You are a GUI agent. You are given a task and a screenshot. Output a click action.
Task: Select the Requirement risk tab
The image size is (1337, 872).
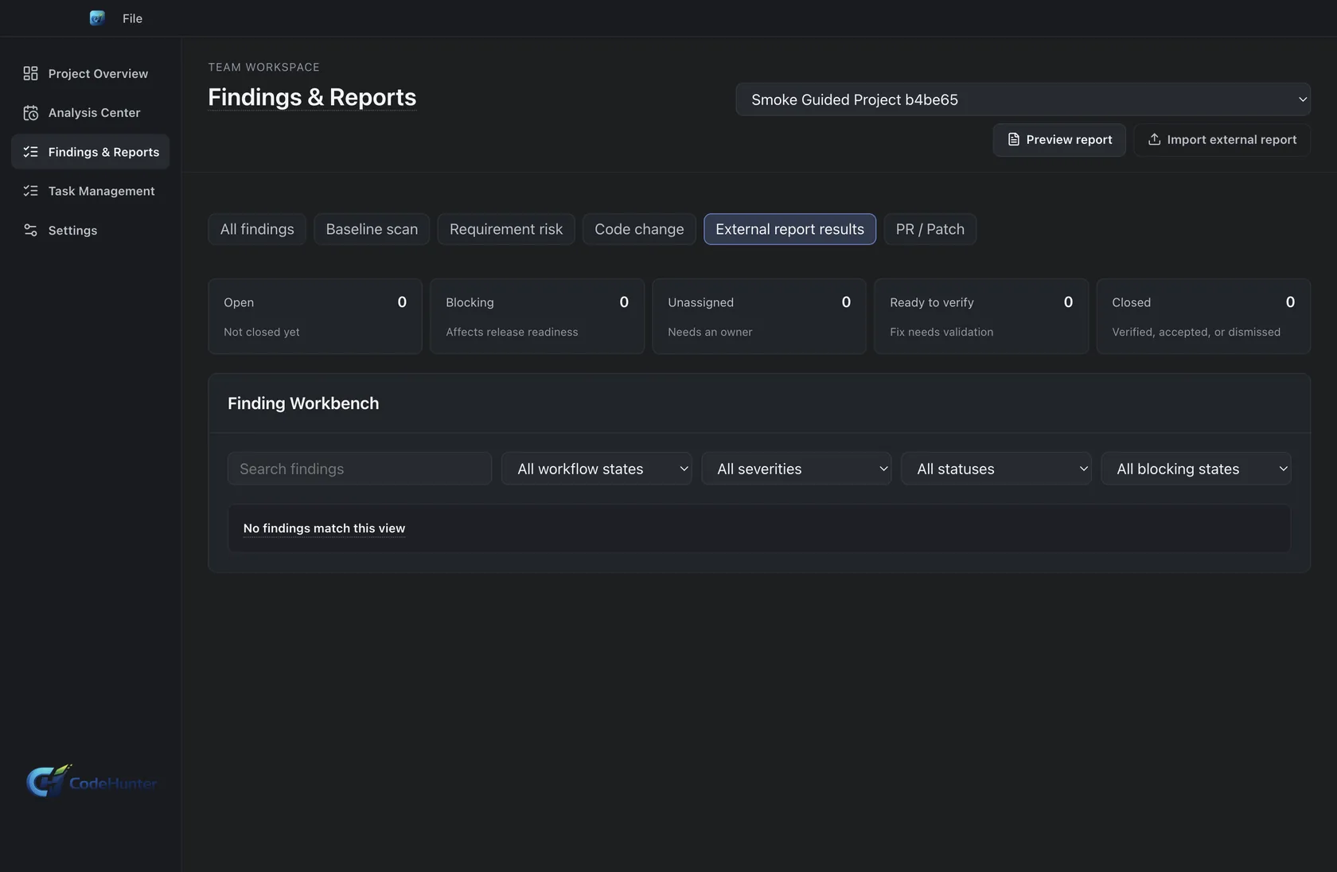tap(506, 229)
